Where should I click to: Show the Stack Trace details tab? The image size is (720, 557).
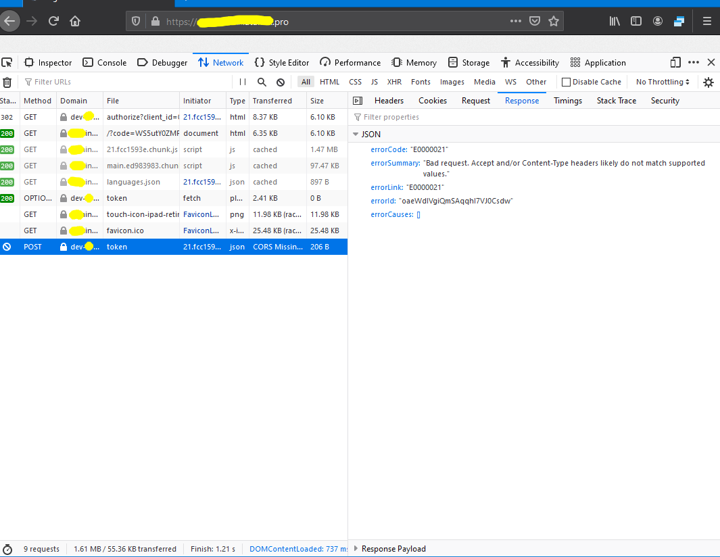(x=616, y=101)
